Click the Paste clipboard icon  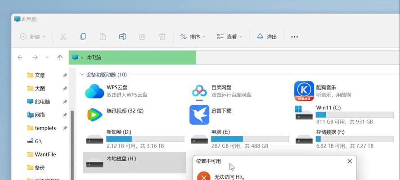point(103,37)
